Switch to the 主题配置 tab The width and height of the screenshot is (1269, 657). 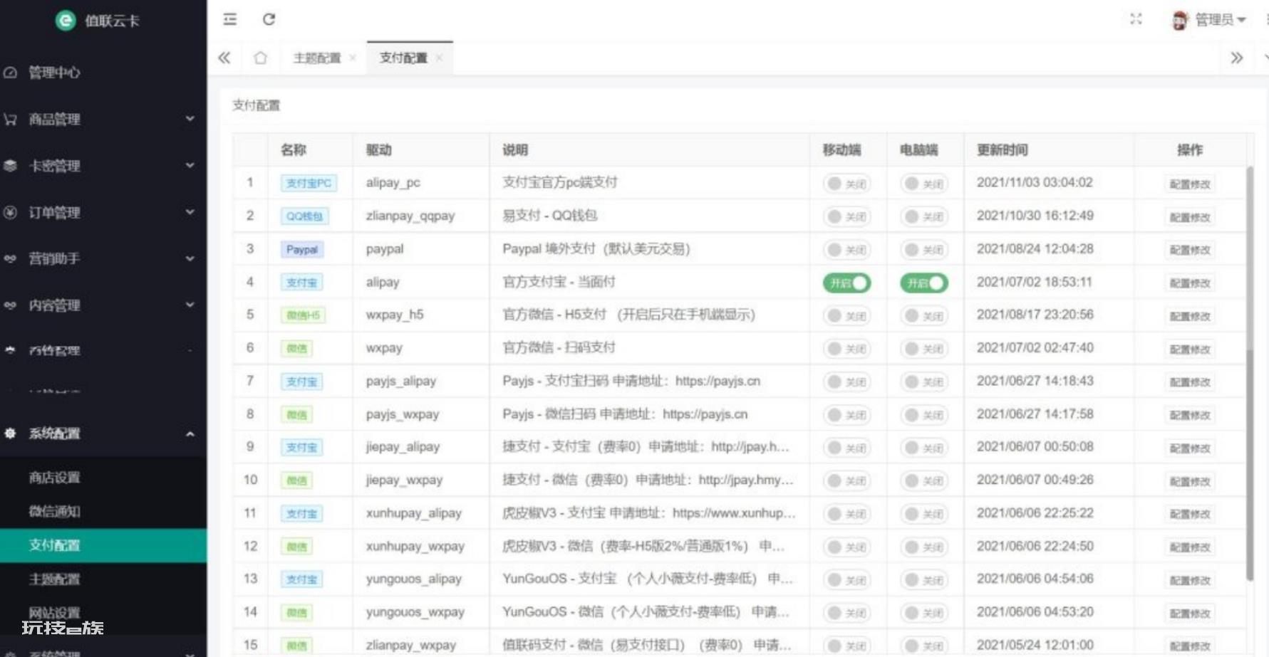coord(316,58)
